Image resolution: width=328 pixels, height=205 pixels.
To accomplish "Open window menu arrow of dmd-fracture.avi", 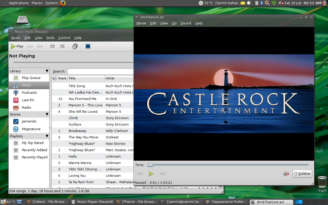I will (x=137, y=17).
